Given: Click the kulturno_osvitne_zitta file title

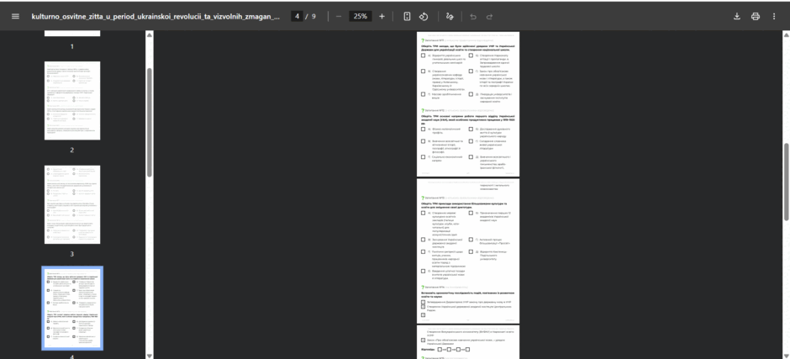Looking at the screenshot, I should pyautogui.click(x=155, y=16).
